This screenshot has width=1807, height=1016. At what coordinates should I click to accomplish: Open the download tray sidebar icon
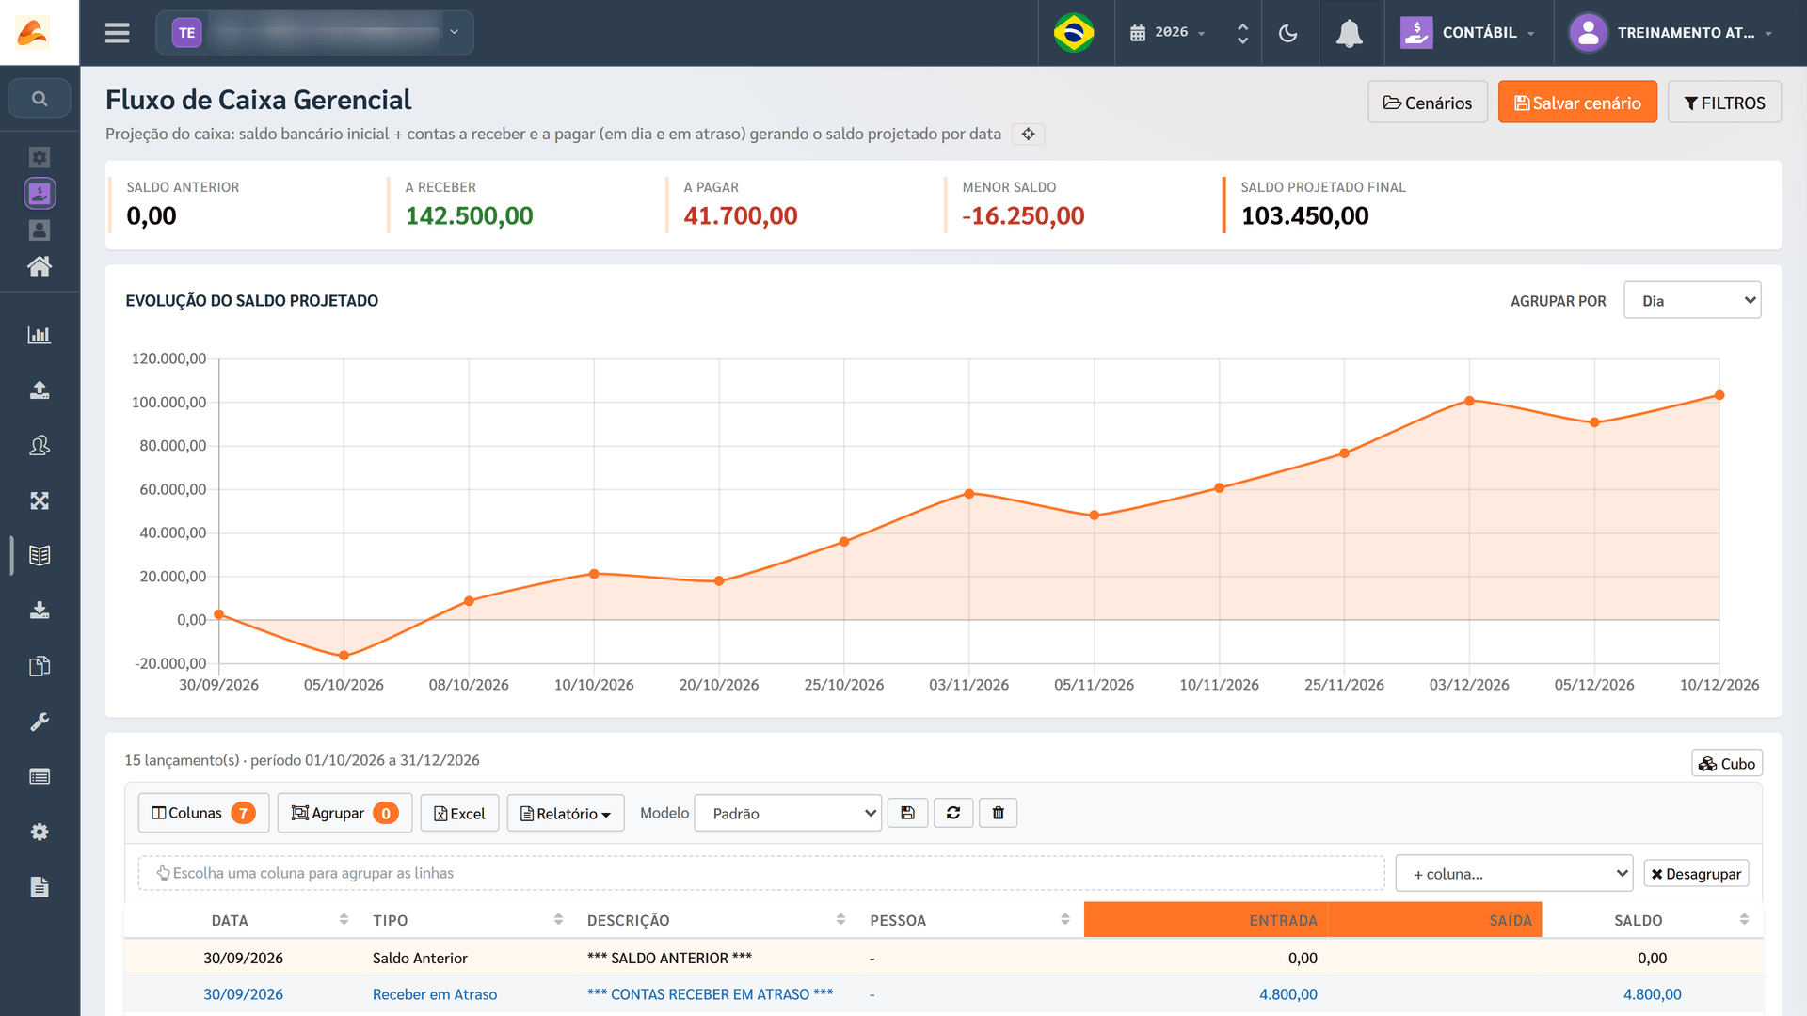click(40, 611)
